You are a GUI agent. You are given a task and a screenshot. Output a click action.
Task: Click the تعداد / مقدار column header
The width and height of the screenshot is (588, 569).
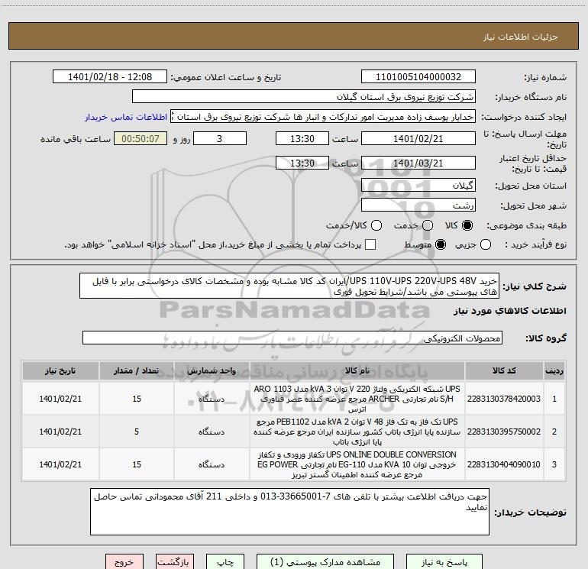[137, 370]
